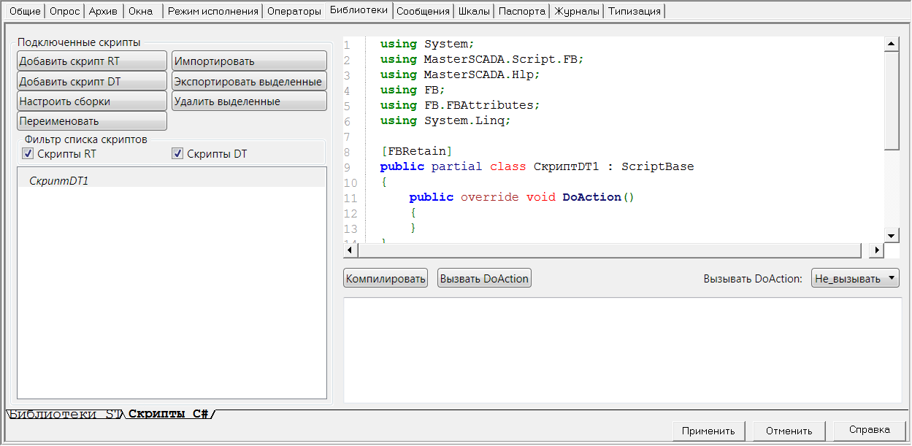
Task: Go to the Паспорта tab
Action: [x=522, y=11]
